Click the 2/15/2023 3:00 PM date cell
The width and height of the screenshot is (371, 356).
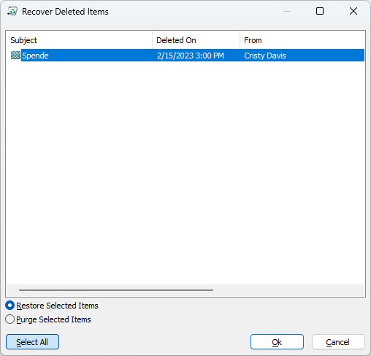(191, 56)
